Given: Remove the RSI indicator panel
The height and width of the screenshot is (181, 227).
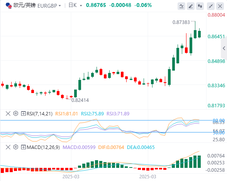Looking at the screenshot, I should point(8,113).
